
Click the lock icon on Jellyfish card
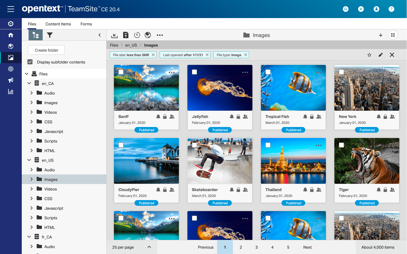coord(238,117)
